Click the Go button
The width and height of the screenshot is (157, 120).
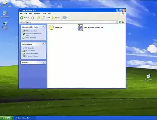[x=121, y=22]
